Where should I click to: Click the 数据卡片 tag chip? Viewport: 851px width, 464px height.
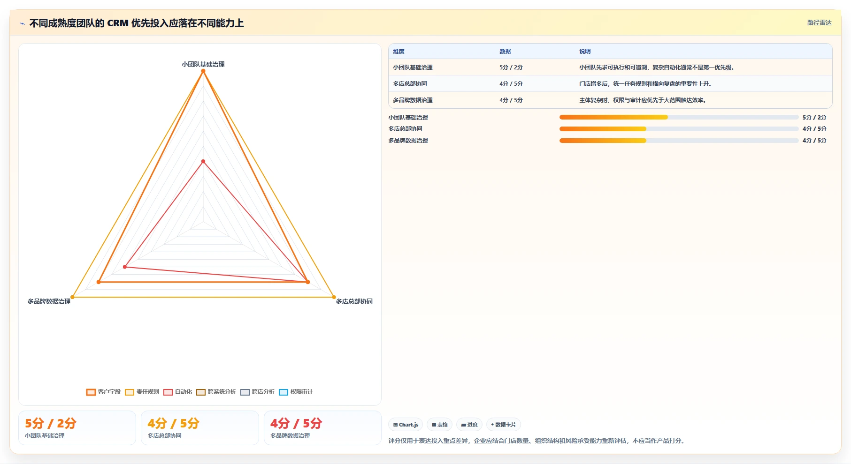tap(504, 425)
